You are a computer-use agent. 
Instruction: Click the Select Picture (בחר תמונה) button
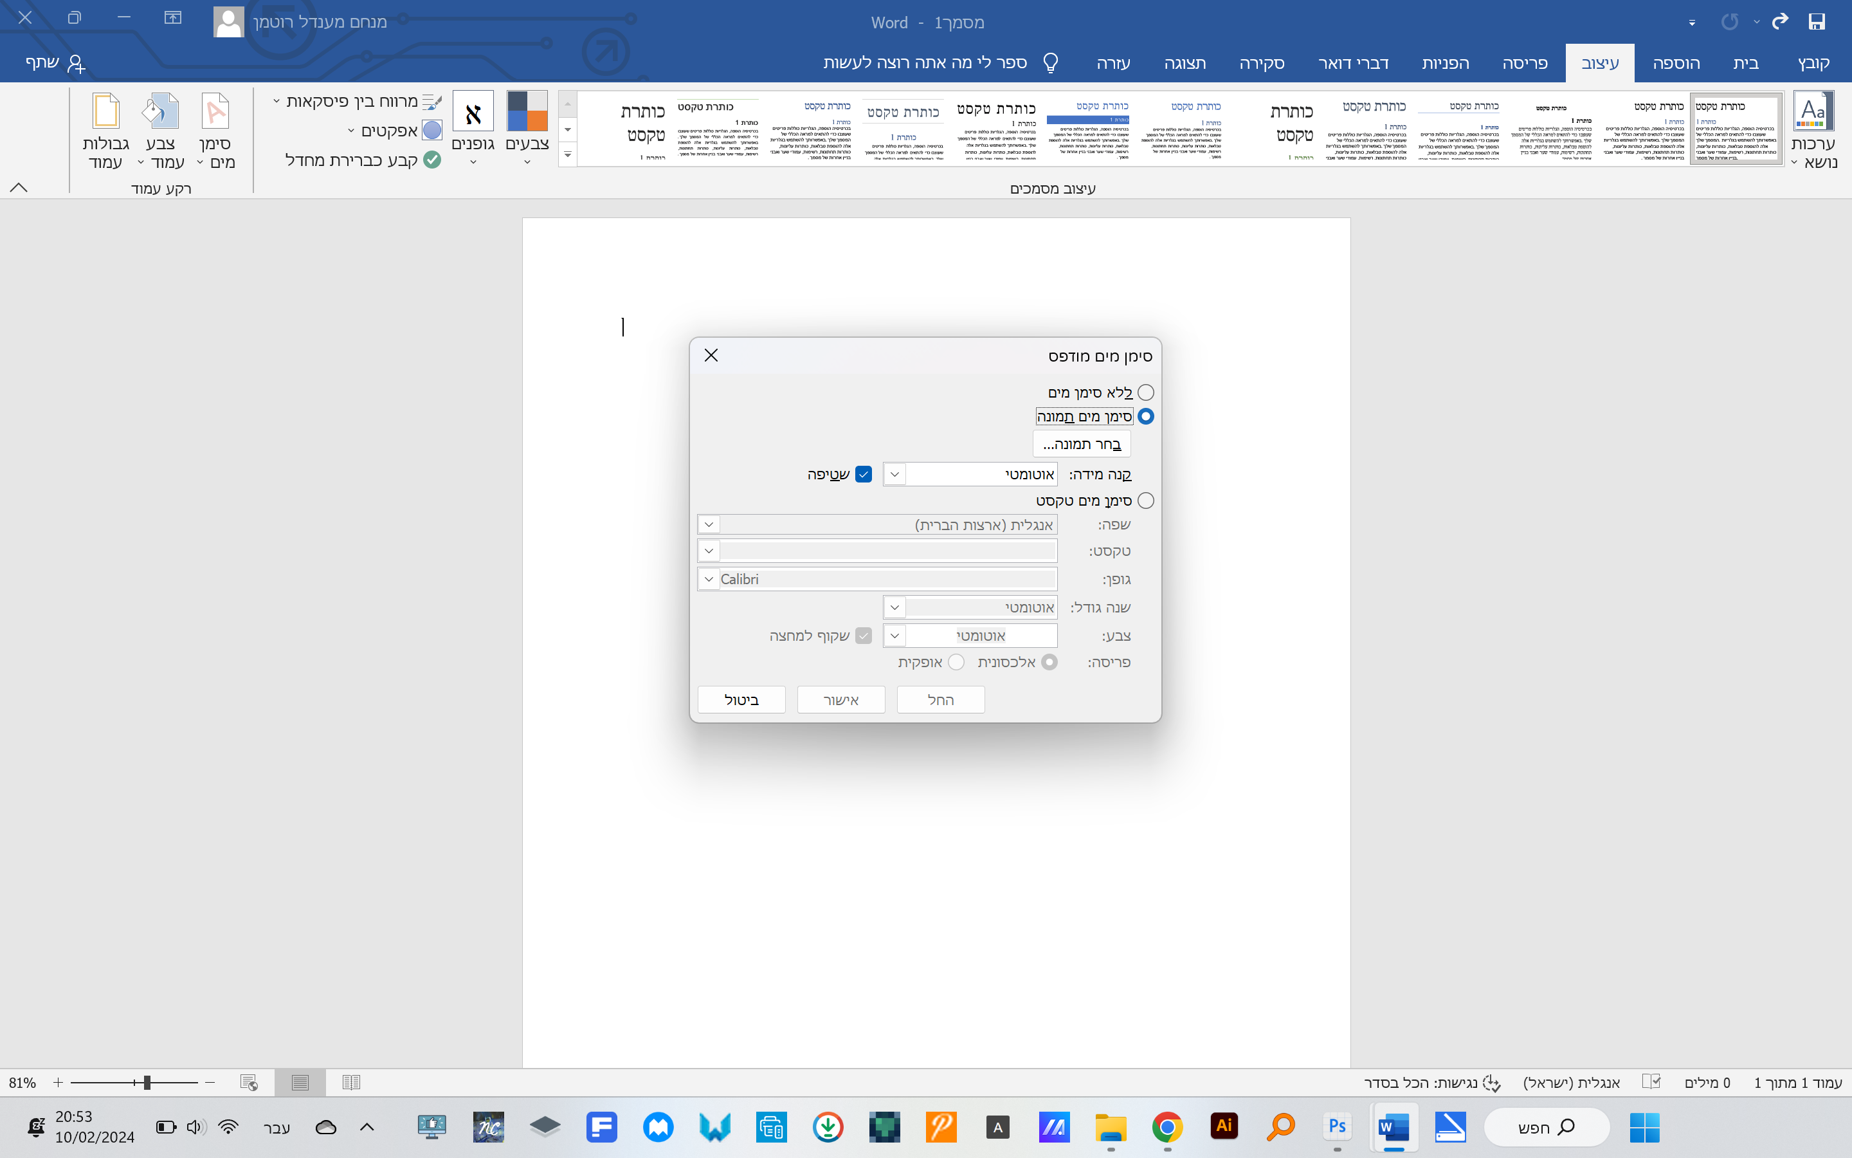(x=1082, y=444)
